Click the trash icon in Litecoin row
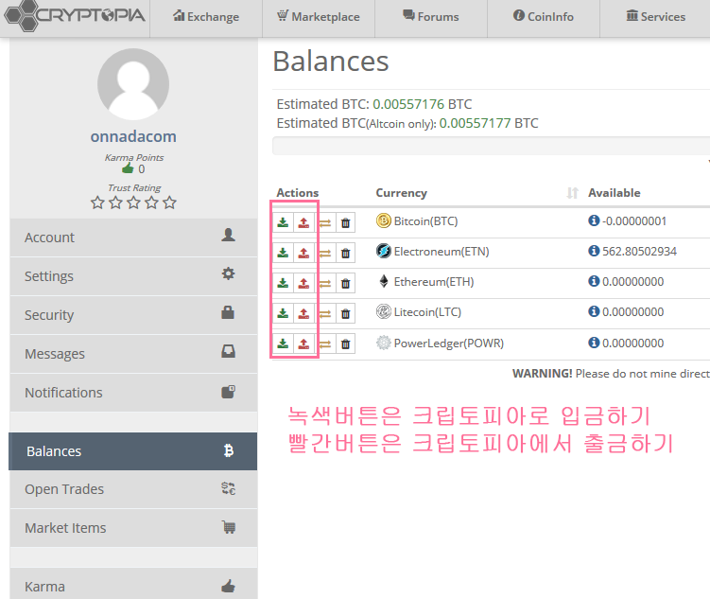Image resolution: width=710 pixels, height=599 pixels. click(x=345, y=313)
